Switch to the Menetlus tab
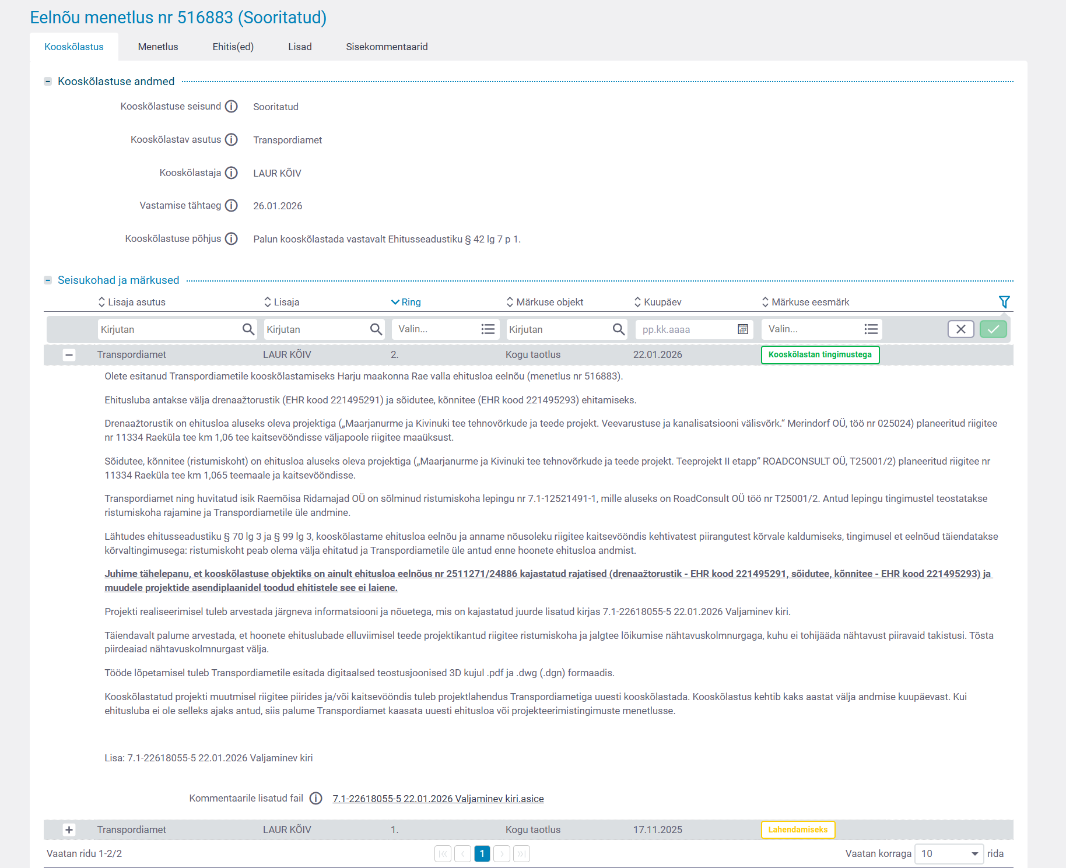 point(158,47)
